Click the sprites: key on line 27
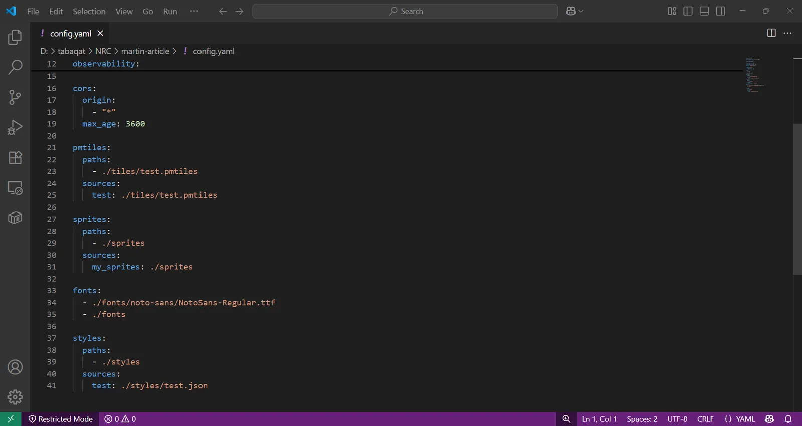This screenshot has height=426, width=802. point(91,219)
